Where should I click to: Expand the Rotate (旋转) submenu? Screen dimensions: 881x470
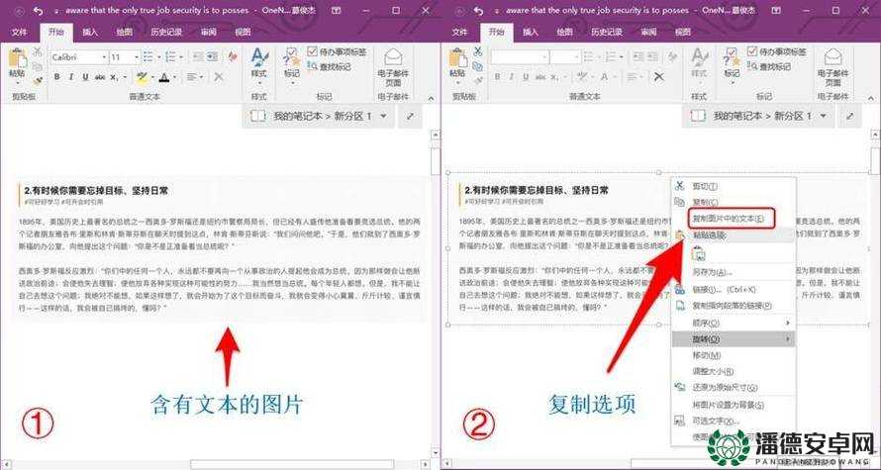734,339
